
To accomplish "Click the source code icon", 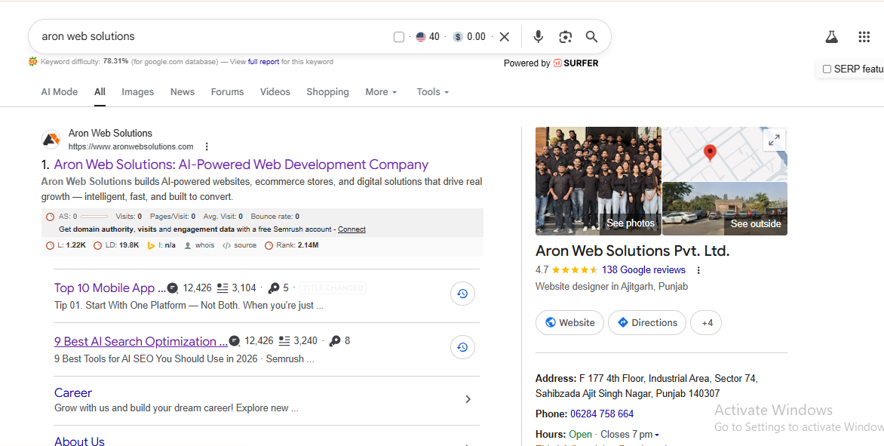I will 226,245.
